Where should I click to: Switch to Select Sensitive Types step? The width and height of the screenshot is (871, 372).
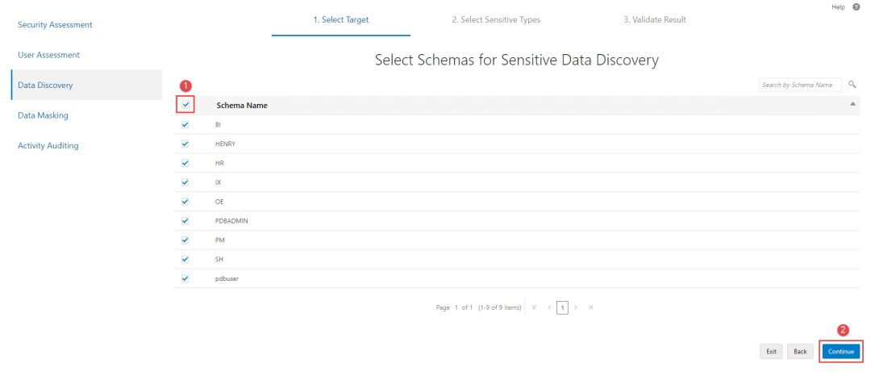496,20
